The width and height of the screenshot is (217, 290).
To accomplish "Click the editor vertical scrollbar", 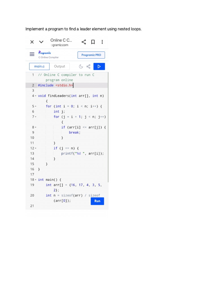I will tap(108, 127).
